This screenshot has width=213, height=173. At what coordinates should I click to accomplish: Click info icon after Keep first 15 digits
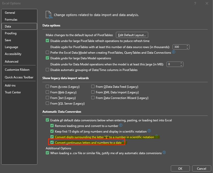[149, 131]
